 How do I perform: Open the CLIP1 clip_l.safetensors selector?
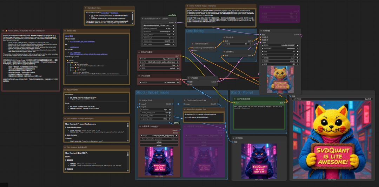click(159, 59)
